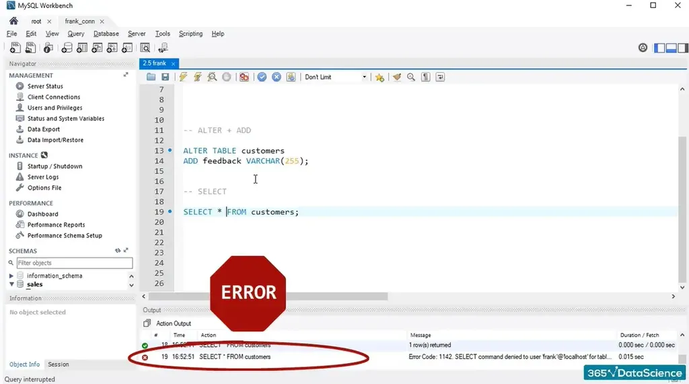The height and width of the screenshot is (384, 689).
Task: Click the beautify query broom icon
Action: 397,77
